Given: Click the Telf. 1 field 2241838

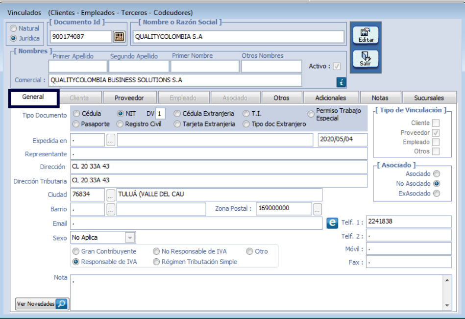Looking at the screenshot, I should [409, 221].
